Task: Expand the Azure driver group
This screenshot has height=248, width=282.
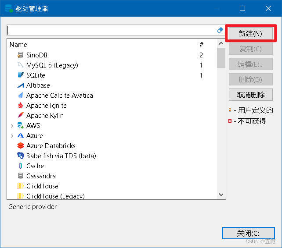Action: (12, 136)
